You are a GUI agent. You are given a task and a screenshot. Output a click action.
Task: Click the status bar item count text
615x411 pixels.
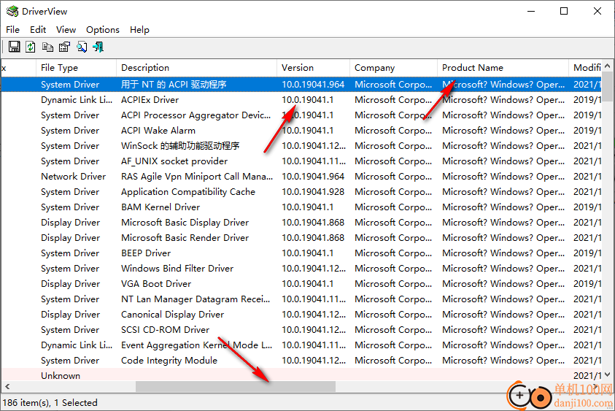coord(50,402)
